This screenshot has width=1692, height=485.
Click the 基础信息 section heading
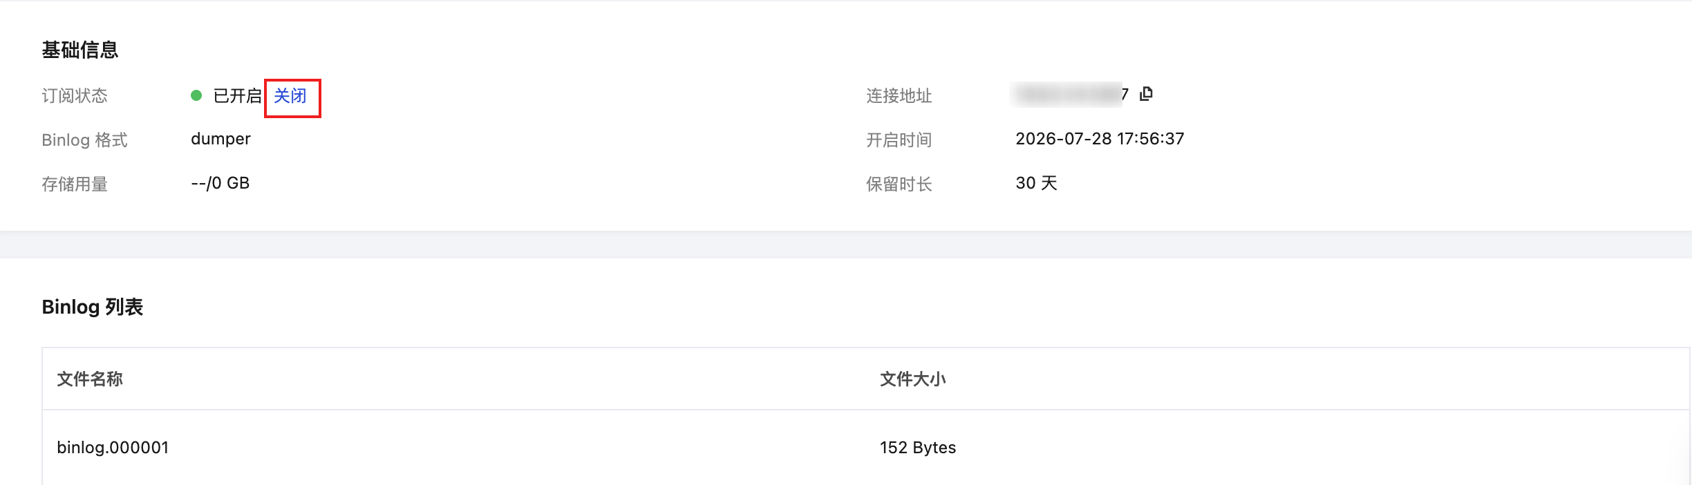[x=80, y=50]
